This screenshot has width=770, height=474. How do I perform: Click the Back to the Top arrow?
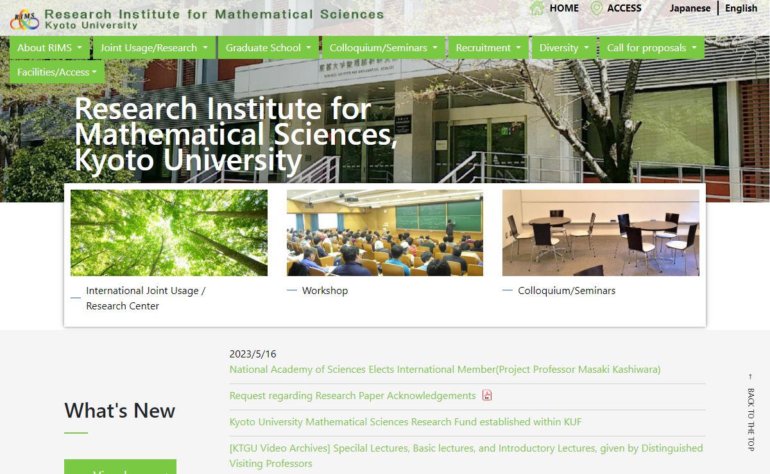pos(750,377)
